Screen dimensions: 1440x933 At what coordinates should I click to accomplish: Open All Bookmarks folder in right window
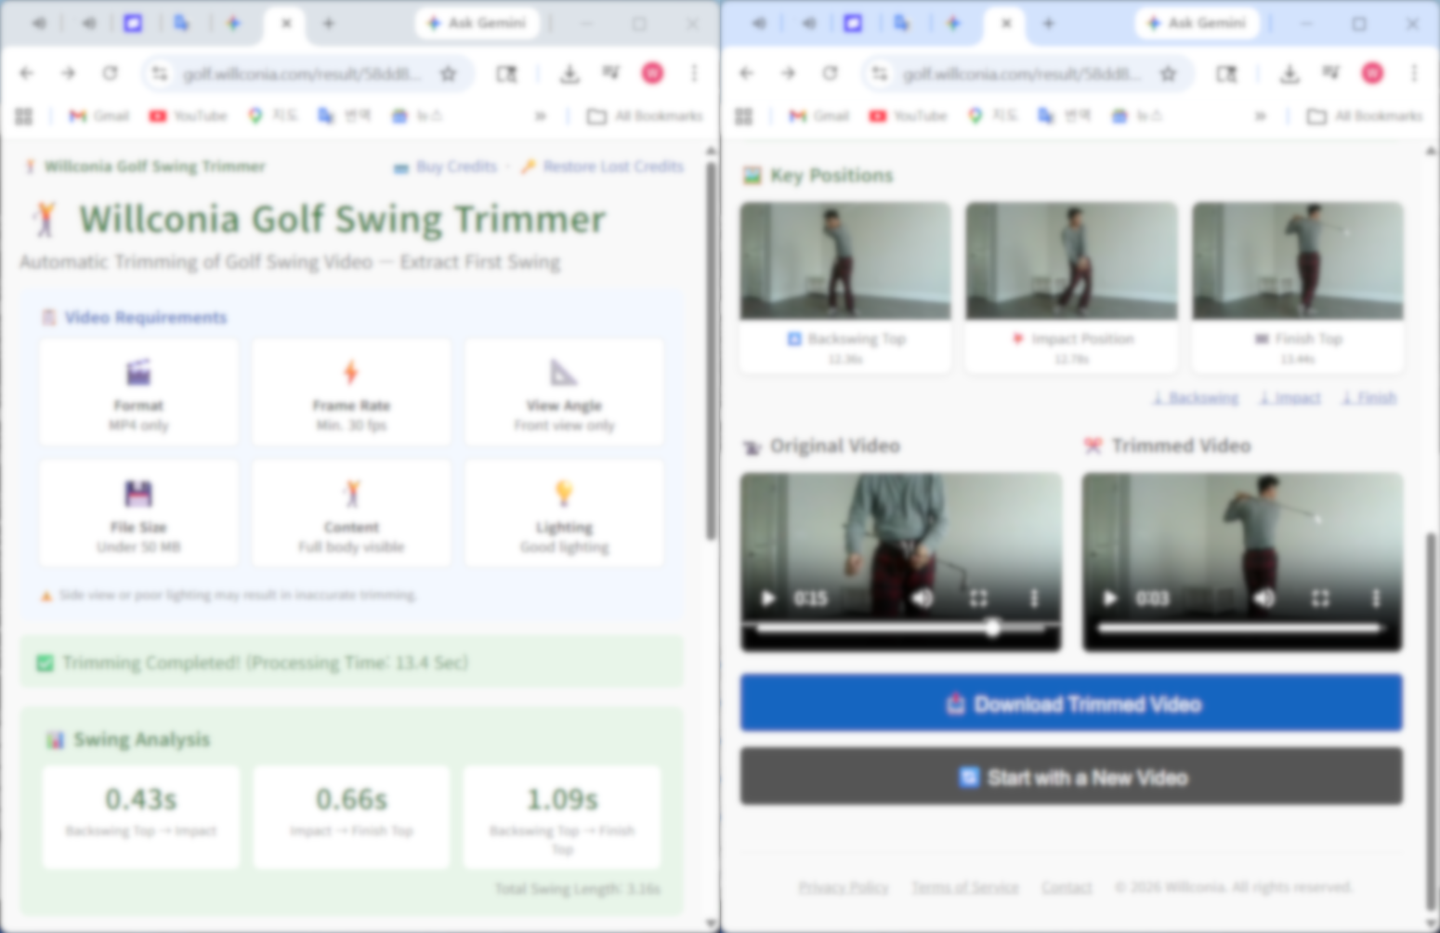[1365, 116]
